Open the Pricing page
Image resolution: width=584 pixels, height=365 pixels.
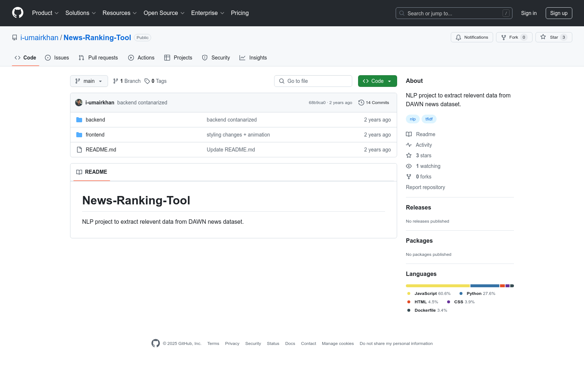[x=240, y=13]
